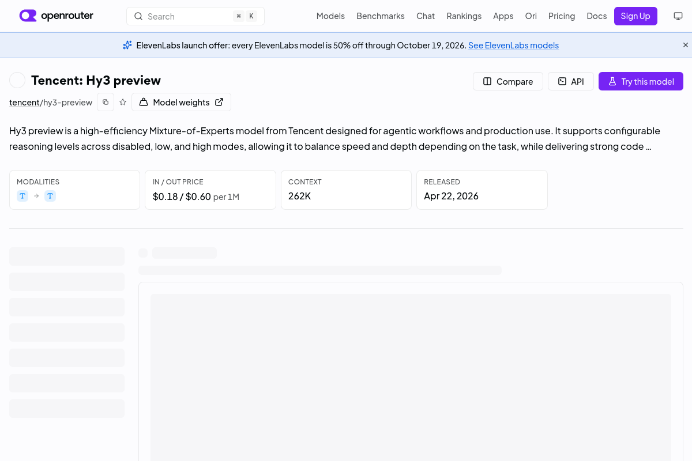This screenshot has width=692, height=461.
Task: Expand the truncated model description ellipsis
Action: 649,146
